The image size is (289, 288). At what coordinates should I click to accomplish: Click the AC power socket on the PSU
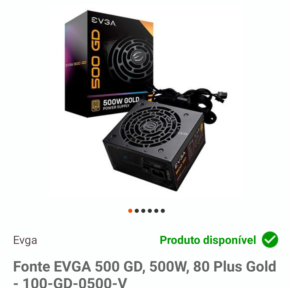click(158, 173)
